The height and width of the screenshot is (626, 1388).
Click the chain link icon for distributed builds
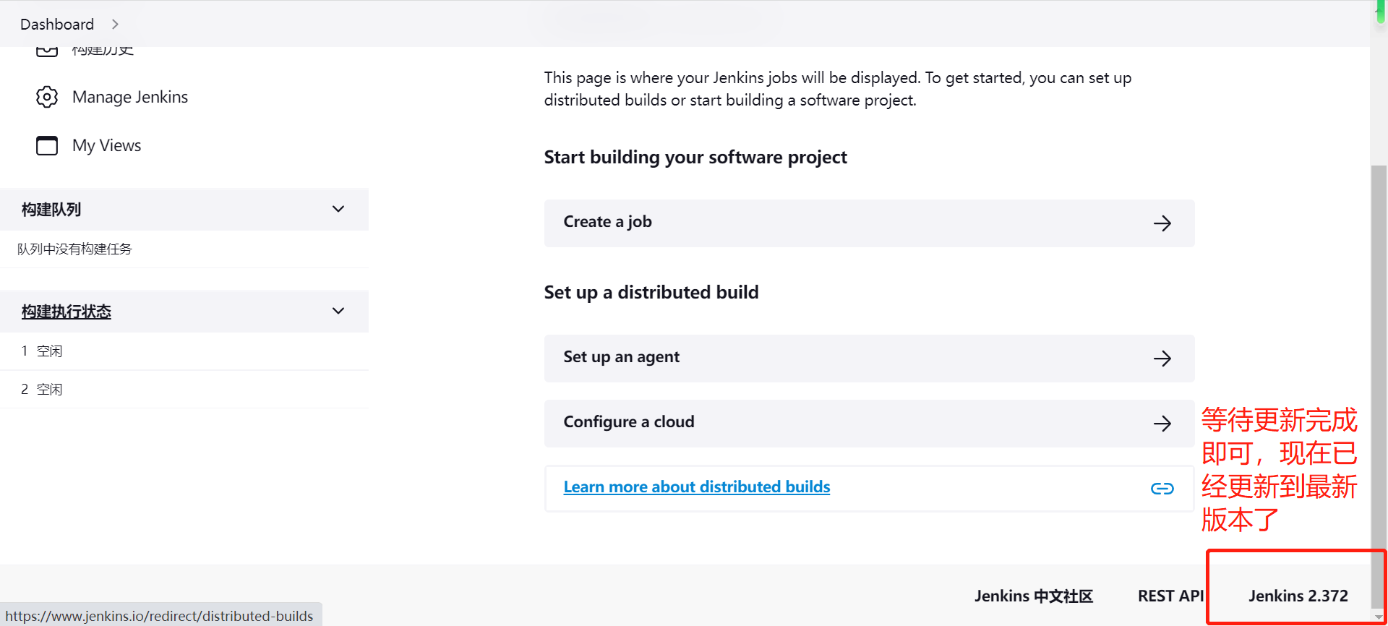pos(1162,489)
